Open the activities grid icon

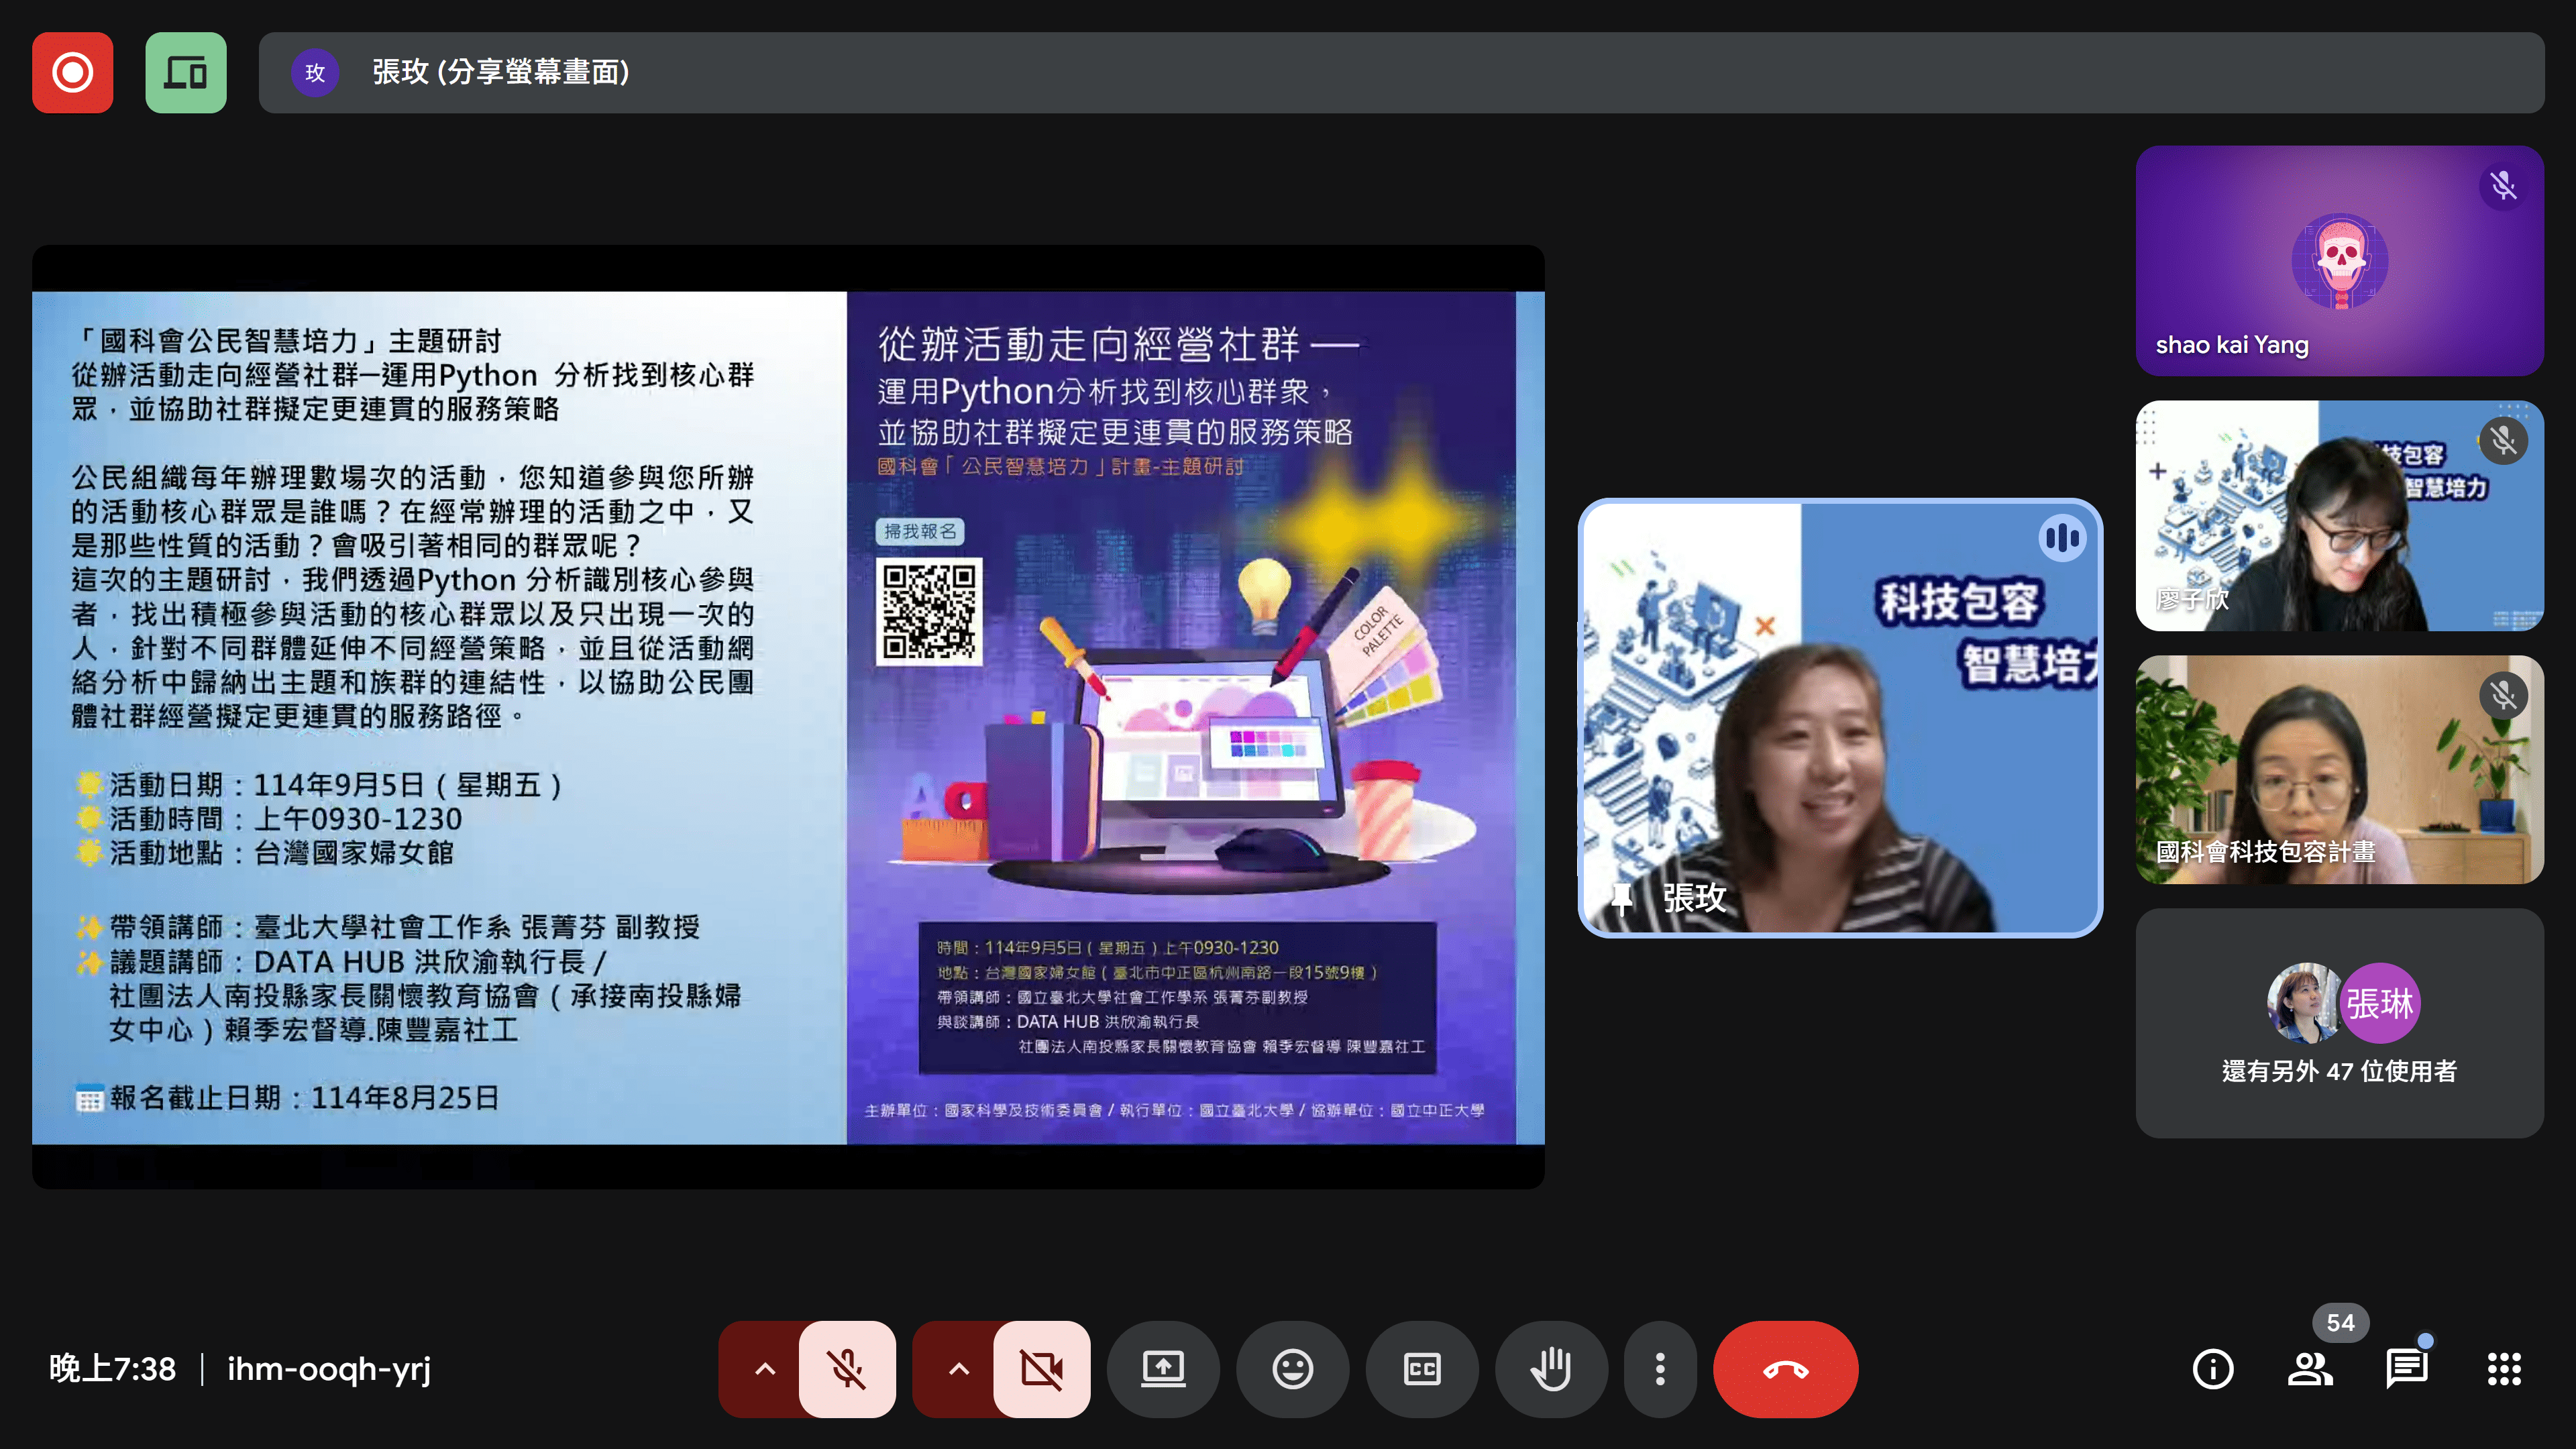pos(2503,1368)
